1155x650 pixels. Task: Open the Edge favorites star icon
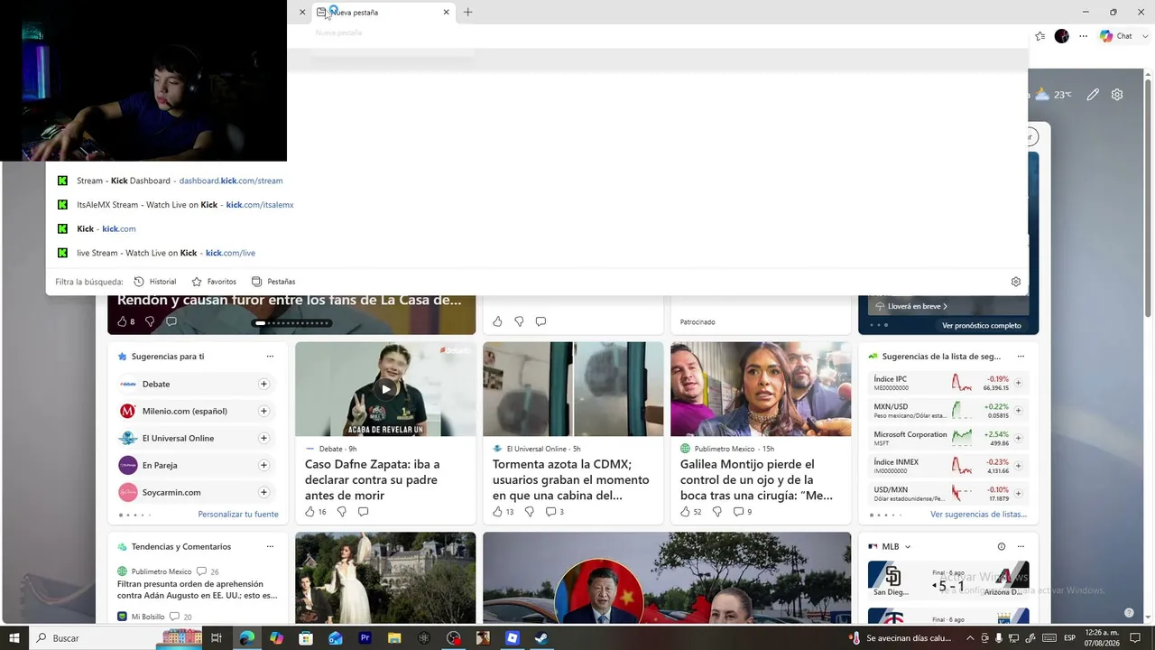click(1040, 36)
